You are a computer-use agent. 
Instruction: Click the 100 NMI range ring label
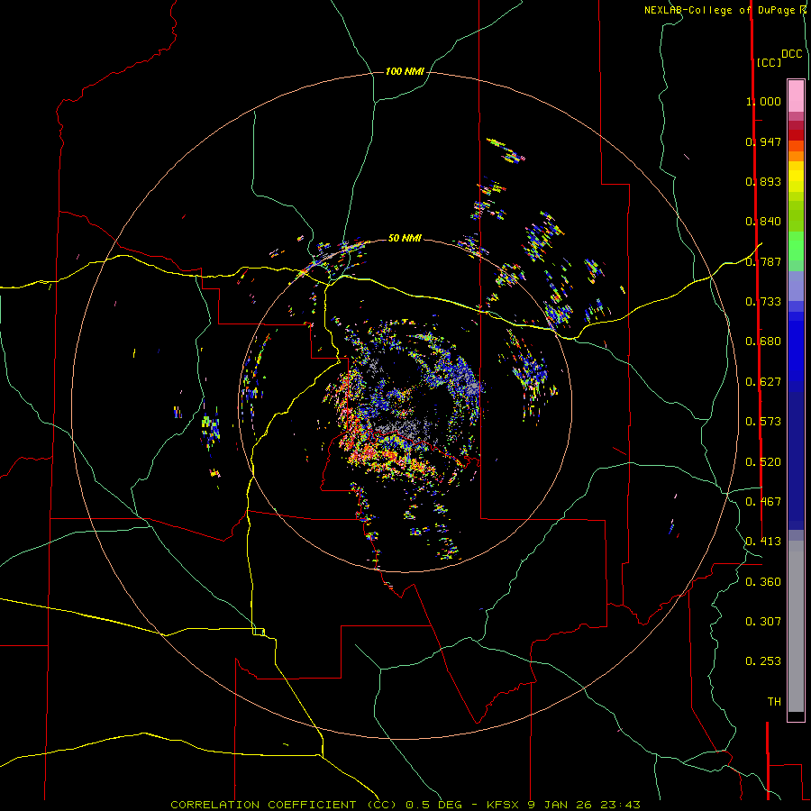click(x=405, y=71)
